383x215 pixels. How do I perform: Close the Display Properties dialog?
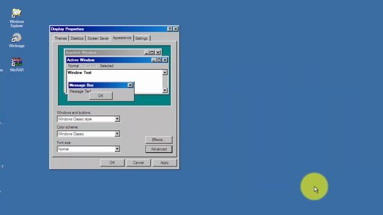(175, 29)
